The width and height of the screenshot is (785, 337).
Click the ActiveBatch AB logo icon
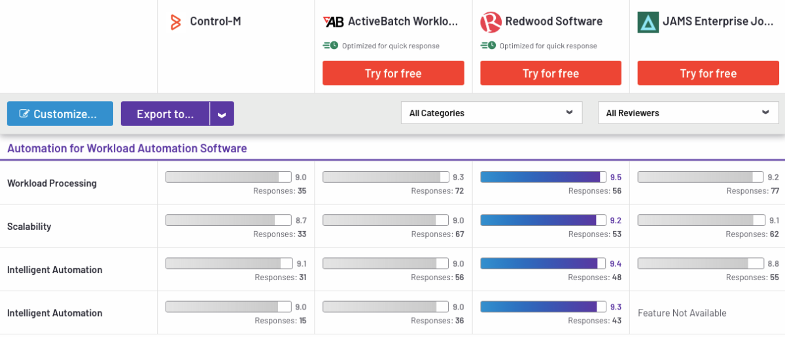(x=333, y=22)
